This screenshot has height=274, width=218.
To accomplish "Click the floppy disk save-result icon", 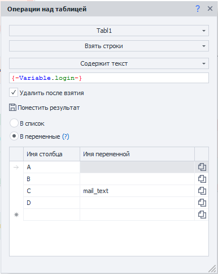I will (12, 108).
